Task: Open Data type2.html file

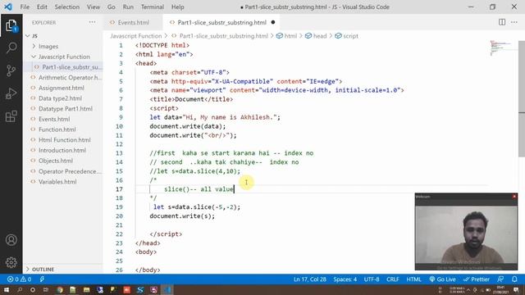Action: point(60,98)
